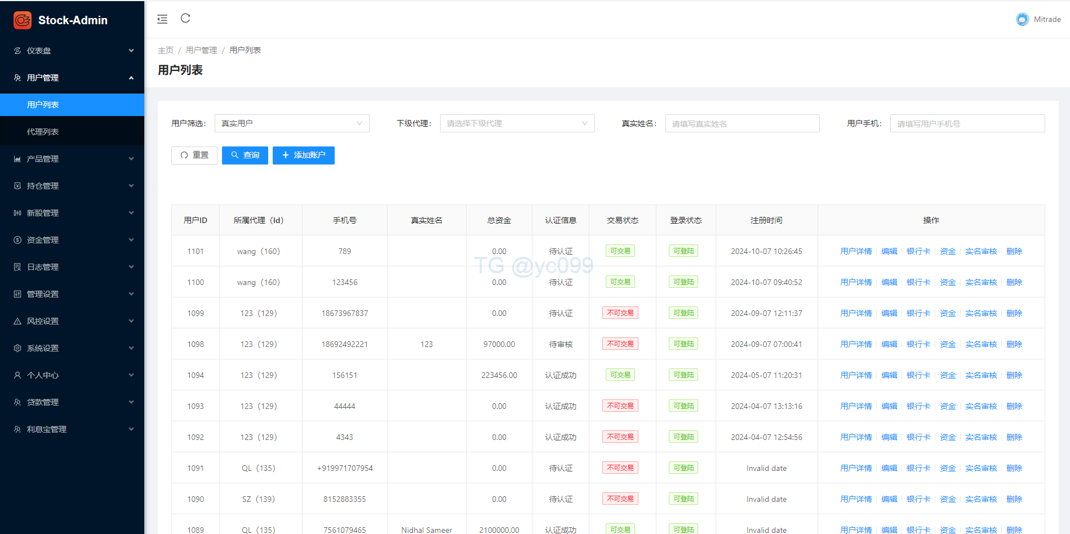Open the 日志管理 sidebar menu

coord(72,267)
